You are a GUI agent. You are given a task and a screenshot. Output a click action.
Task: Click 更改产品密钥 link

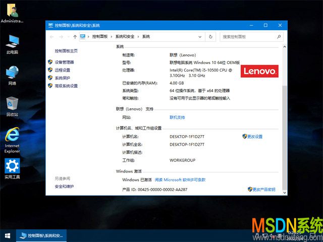coord(264,190)
